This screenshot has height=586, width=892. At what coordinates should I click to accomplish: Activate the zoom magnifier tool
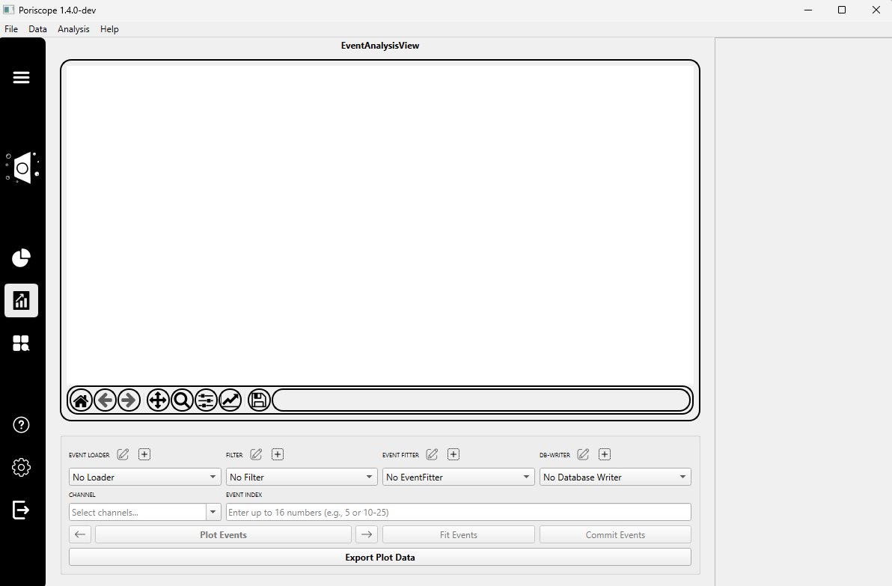coord(182,400)
